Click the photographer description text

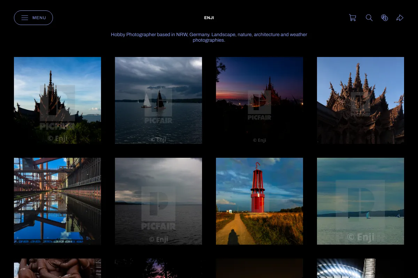pyautogui.click(x=209, y=37)
